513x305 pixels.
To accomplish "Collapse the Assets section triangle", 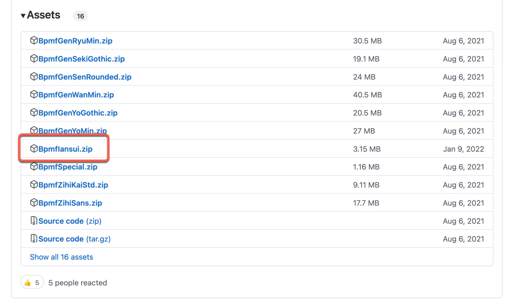I will point(23,16).
